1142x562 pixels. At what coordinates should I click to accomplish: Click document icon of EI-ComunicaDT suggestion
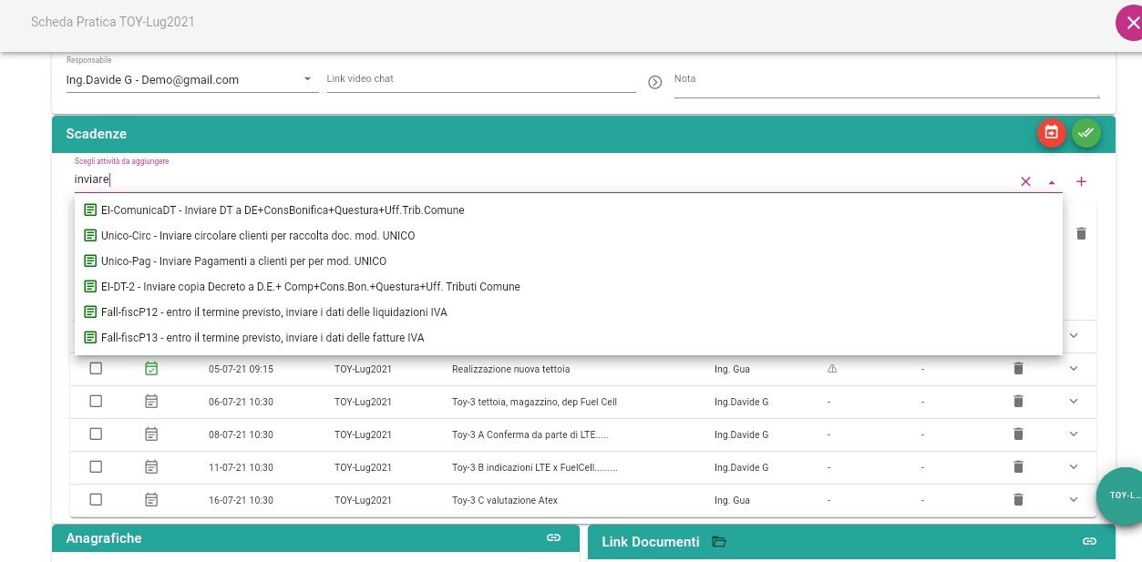(x=90, y=209)
